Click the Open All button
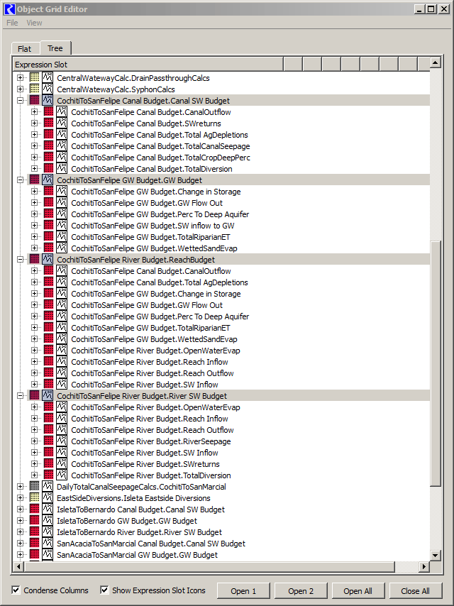 (358, 591)
